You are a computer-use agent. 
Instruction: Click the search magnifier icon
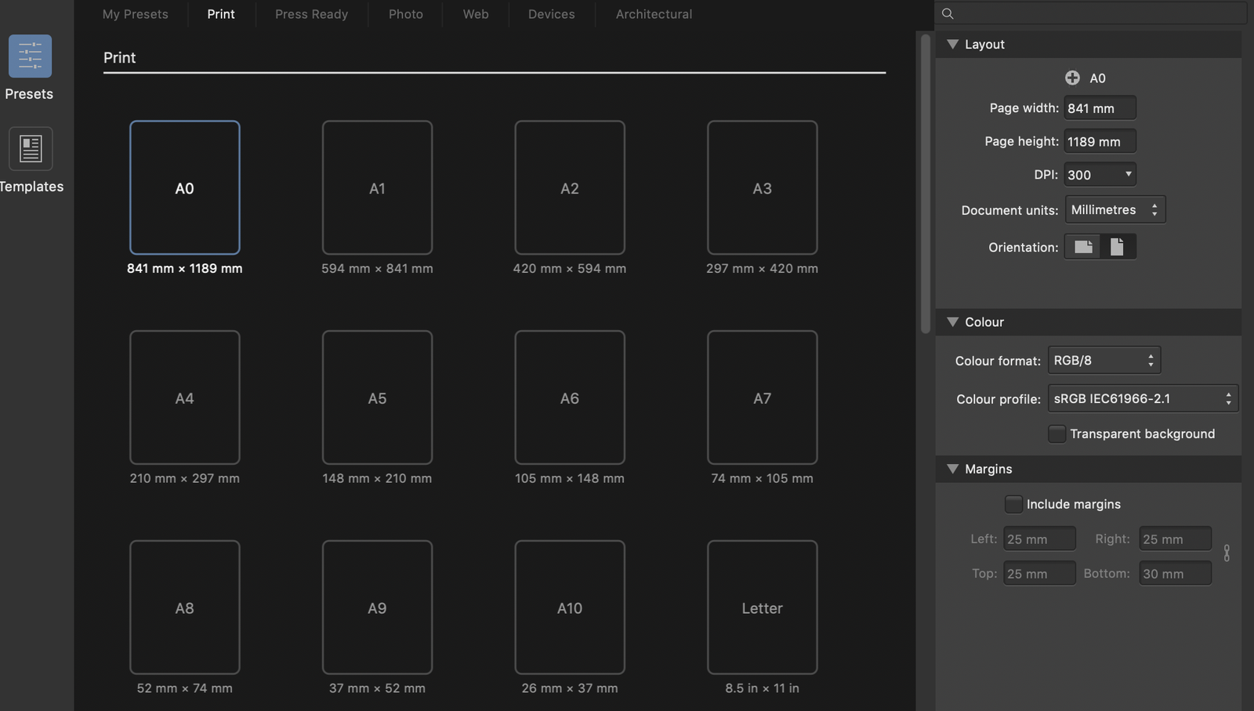(x=948, y=13)
